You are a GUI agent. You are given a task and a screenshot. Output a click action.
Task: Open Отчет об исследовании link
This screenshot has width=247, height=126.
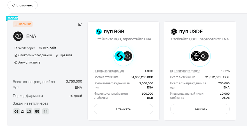pos(33,55)
